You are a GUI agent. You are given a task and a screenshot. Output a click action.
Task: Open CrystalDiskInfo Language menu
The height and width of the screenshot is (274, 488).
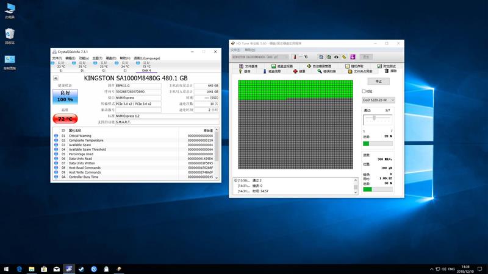point(147,58)
